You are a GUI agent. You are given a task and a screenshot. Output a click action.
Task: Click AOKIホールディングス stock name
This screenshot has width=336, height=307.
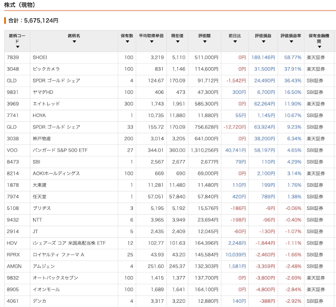pyautogui.click(x=56, y=173)
